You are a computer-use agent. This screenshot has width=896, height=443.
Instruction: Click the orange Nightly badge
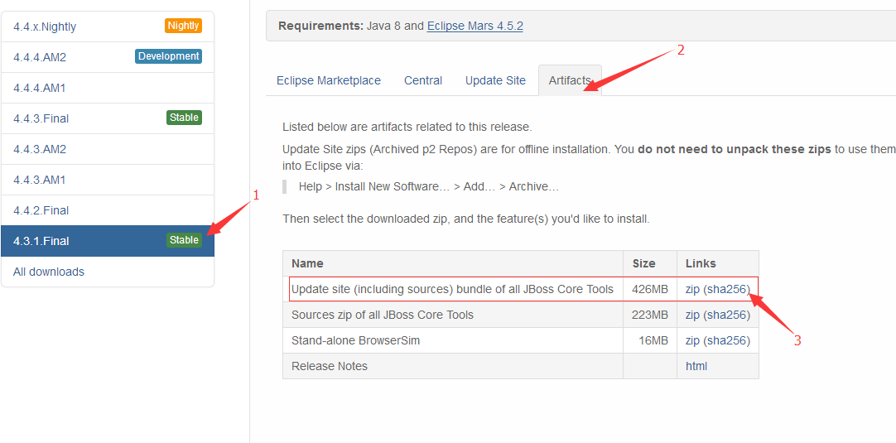[x=184, y=26]
